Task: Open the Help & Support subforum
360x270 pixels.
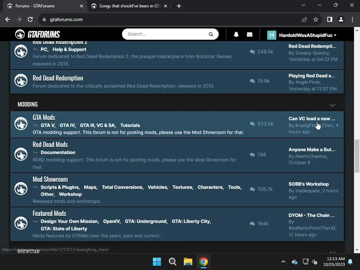Action: click(x=69, y=49)
